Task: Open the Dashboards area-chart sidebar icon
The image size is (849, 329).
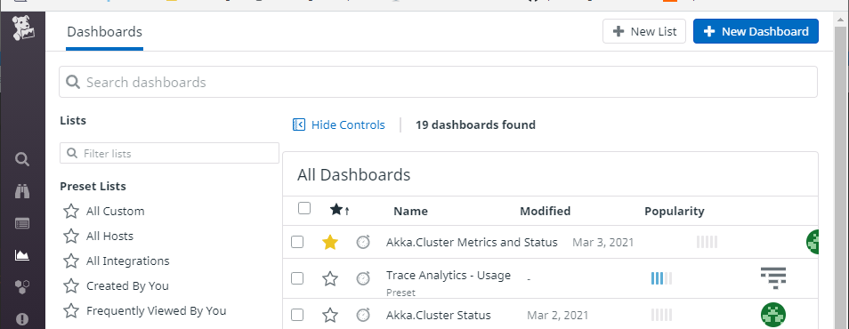Action: (22, 255)
